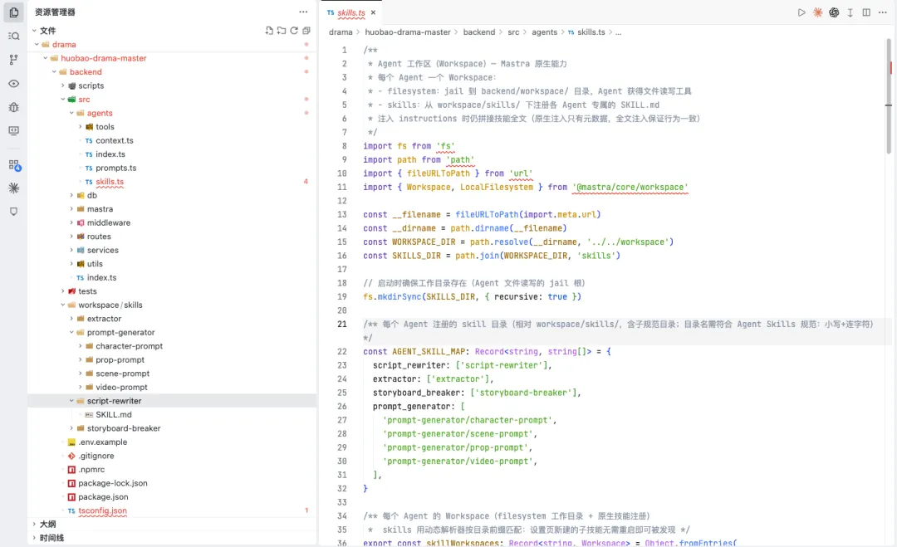Viewport: 897px width, 547px height.
Task: Run the file with the play icon
Action: 801,12
